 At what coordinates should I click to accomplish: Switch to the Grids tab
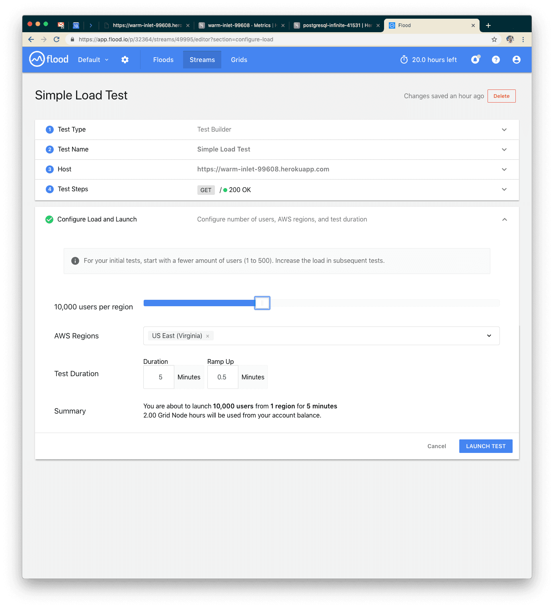pyautogui.click(x=239, y=60)
